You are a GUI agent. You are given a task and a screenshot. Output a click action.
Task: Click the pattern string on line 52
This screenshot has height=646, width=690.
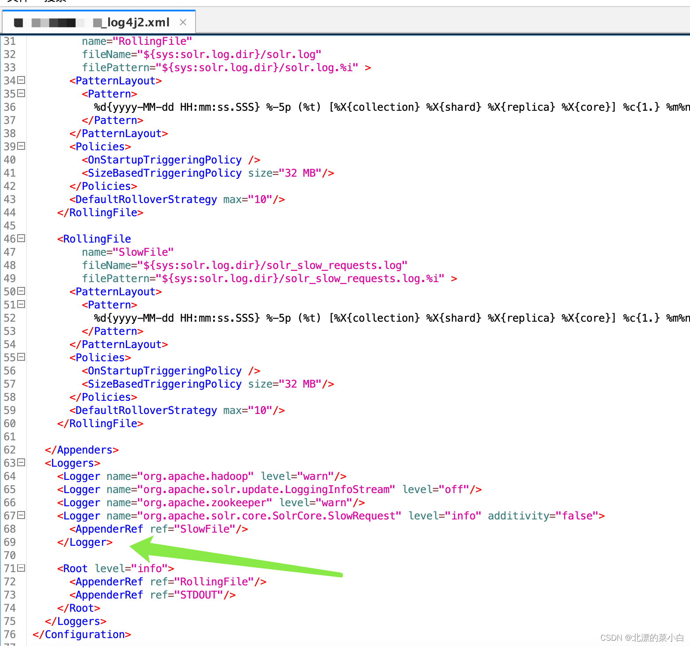(x=392, y=318)
